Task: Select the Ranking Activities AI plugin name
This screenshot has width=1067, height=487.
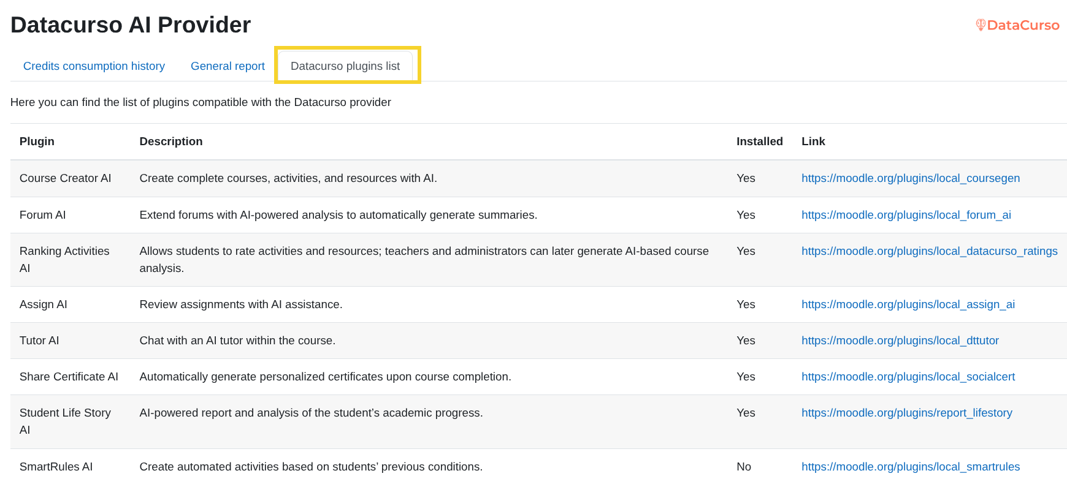Action: pyautogui.click(x=64, y=260)
